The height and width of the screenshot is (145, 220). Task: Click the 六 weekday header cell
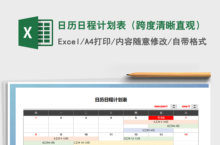coord(186,113)
